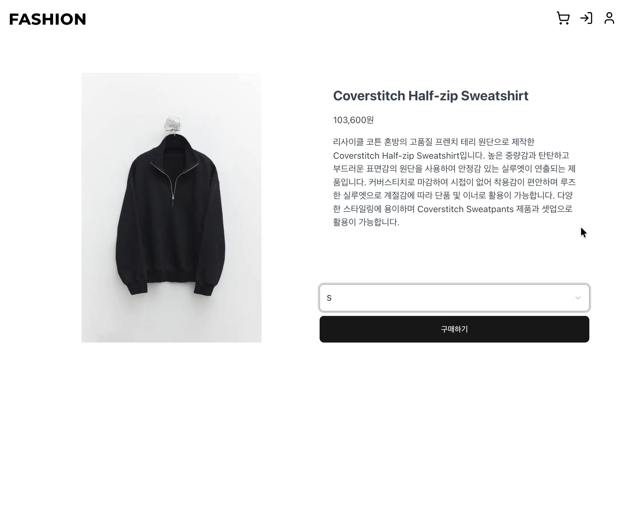
Task: Click the zipper pull on the sweatshirt
Action: [x=173, y=198]
